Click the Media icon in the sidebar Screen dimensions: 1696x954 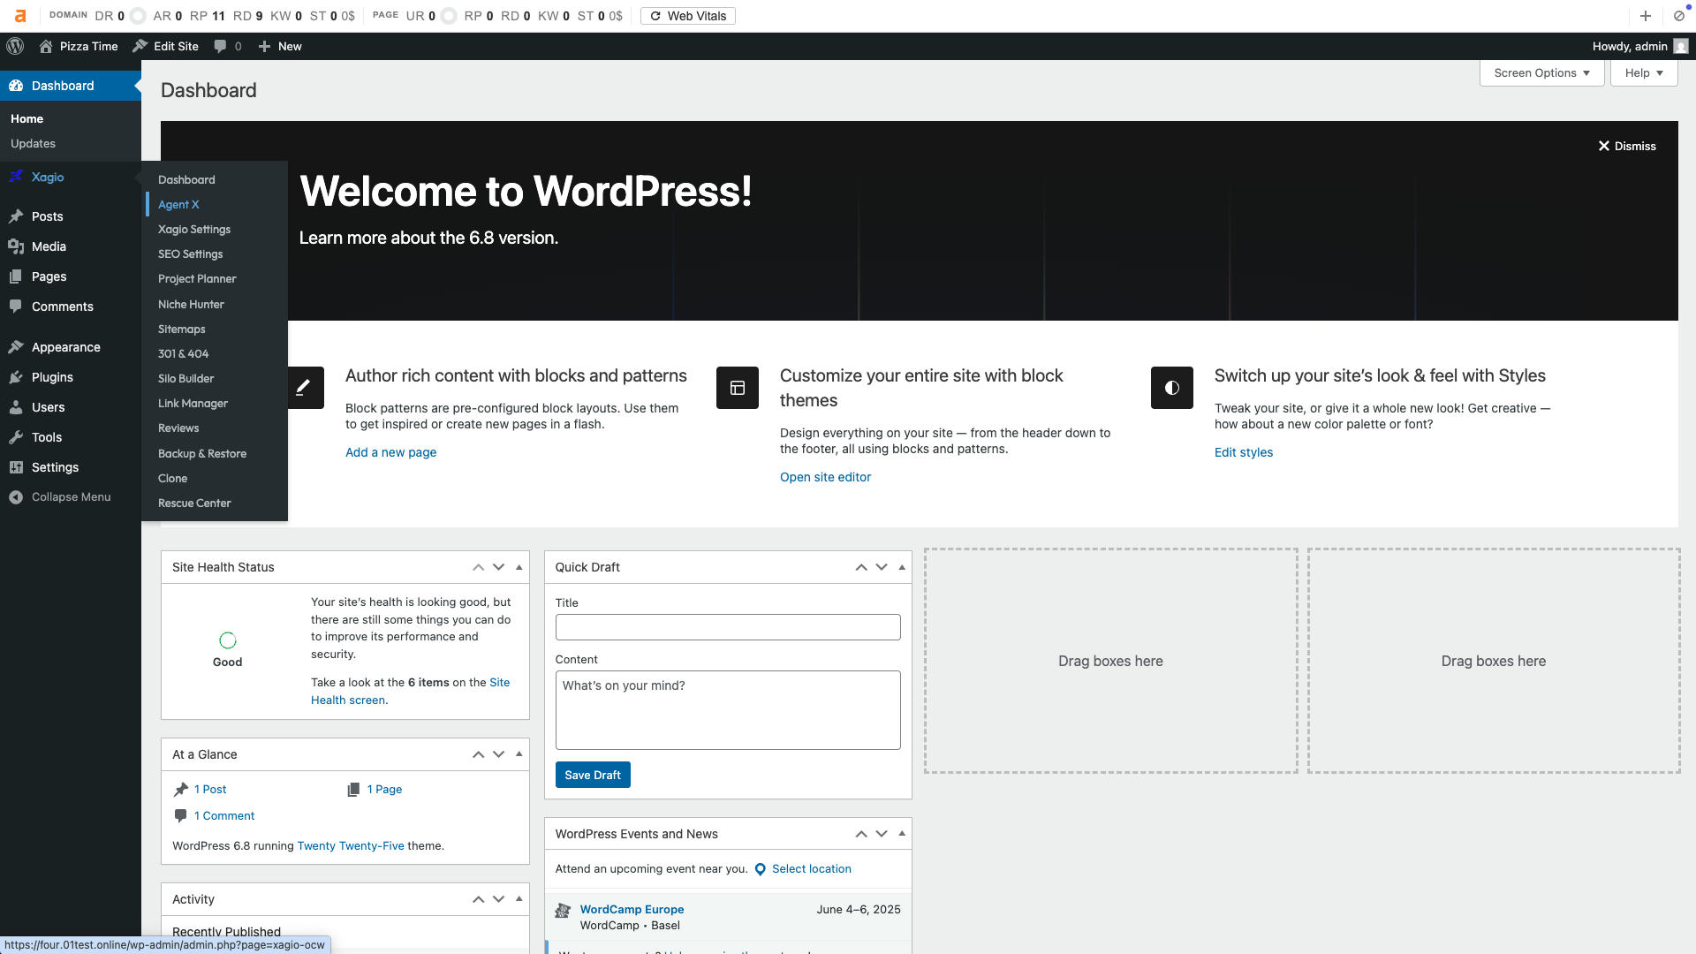pyautogui.click(x=16, y=246)
